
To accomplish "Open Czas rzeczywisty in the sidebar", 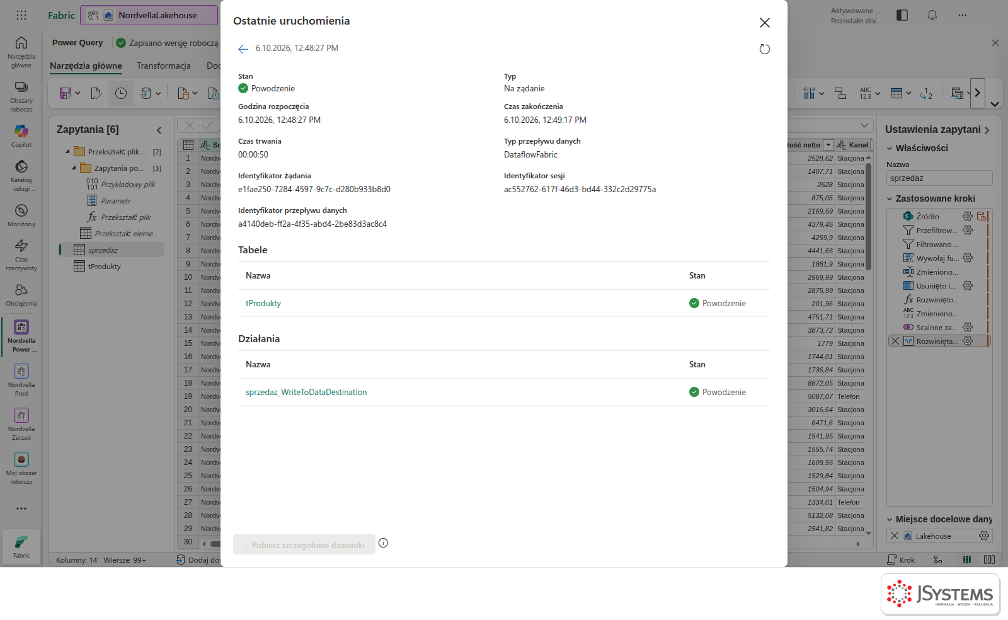I will [21, 255].
